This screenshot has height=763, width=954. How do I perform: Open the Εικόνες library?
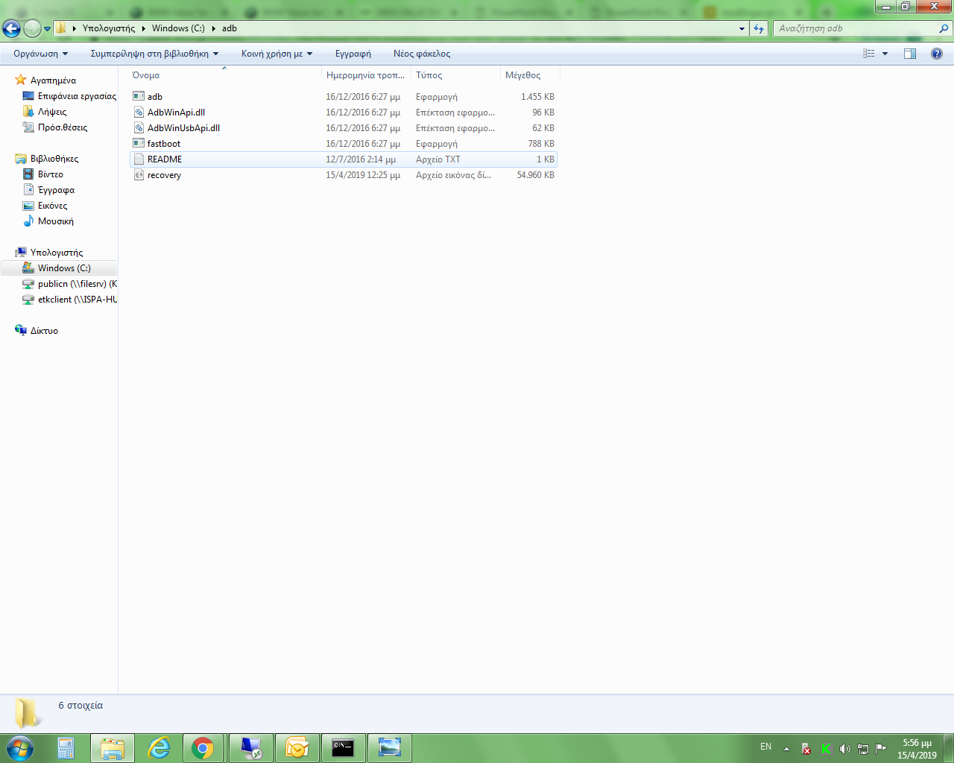53,206
